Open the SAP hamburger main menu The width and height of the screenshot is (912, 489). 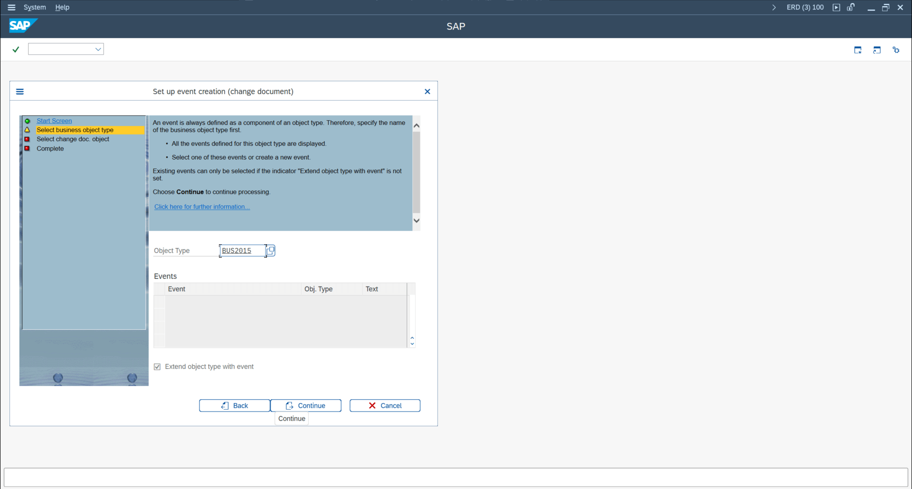click(11, 7)
